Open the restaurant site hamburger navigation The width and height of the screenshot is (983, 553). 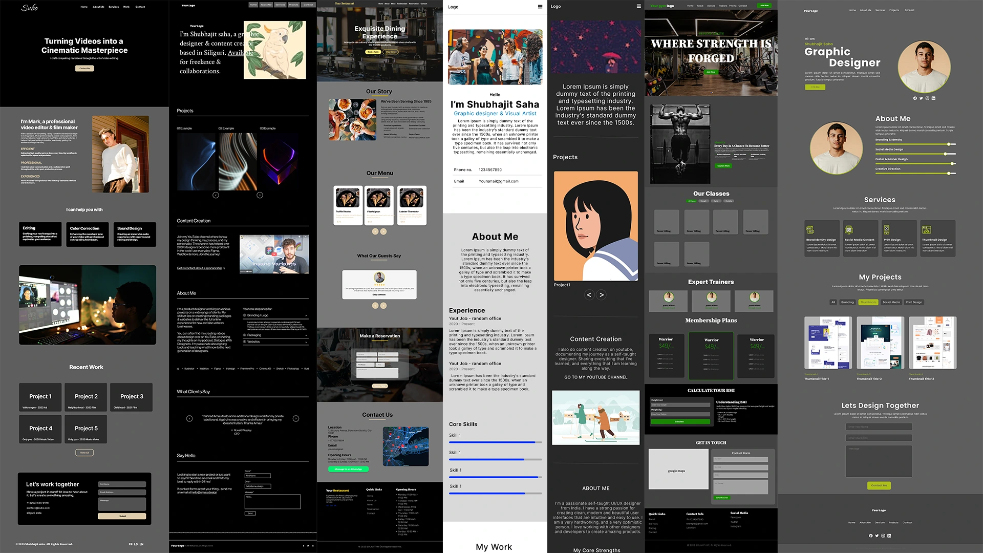(x=638, y=6)
